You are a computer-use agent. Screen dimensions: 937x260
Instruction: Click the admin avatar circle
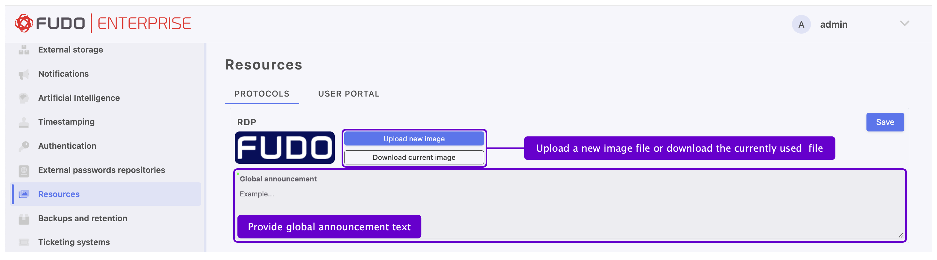point(801,24)
